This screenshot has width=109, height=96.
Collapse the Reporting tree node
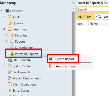tap(4, 29)
